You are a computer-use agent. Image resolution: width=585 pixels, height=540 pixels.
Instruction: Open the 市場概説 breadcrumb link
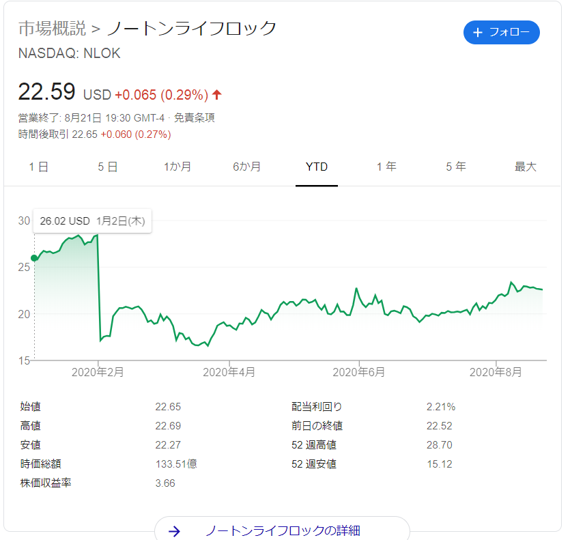[x=52, y=29]
